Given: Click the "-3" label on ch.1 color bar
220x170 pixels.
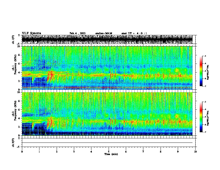Looking at the screenshot, I should click(x=205, y=56).
